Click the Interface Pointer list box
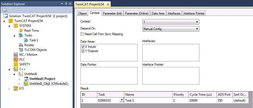 tap(171, 76)
